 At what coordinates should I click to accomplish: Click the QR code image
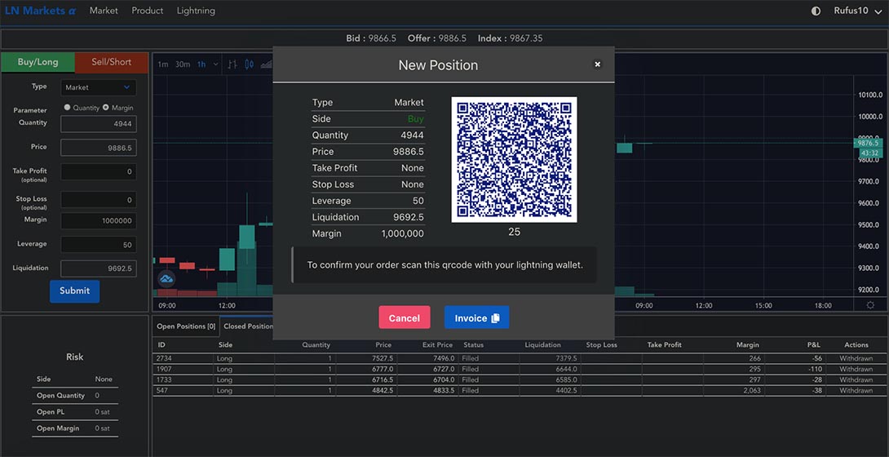514,159
